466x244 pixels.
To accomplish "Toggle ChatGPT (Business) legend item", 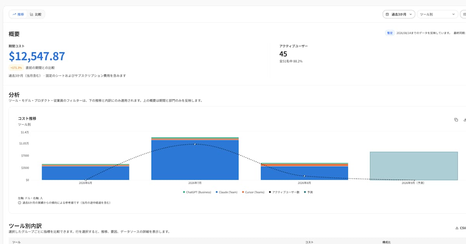I will pos(197,192).
